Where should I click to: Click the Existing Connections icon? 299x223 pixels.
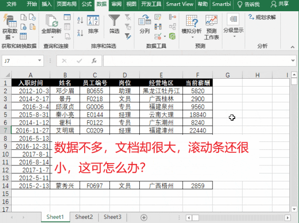[33, 27]
